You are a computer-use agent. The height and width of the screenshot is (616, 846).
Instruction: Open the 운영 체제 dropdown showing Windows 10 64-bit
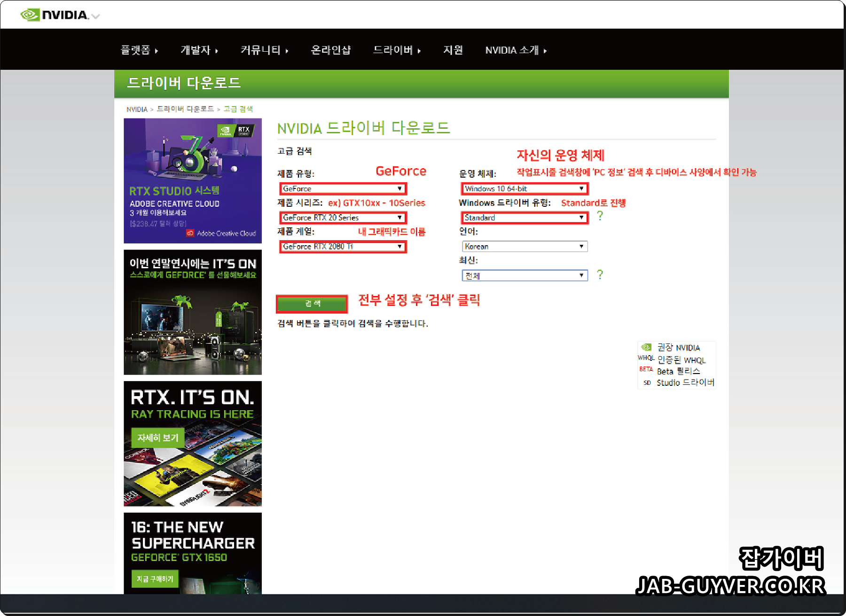click(x=525, y=188)
